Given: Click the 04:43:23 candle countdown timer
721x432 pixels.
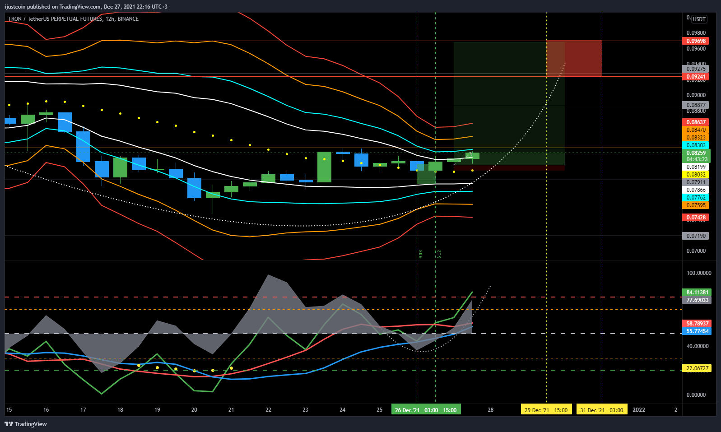Looking at the screenshot, I should click(x=697, y=159).
